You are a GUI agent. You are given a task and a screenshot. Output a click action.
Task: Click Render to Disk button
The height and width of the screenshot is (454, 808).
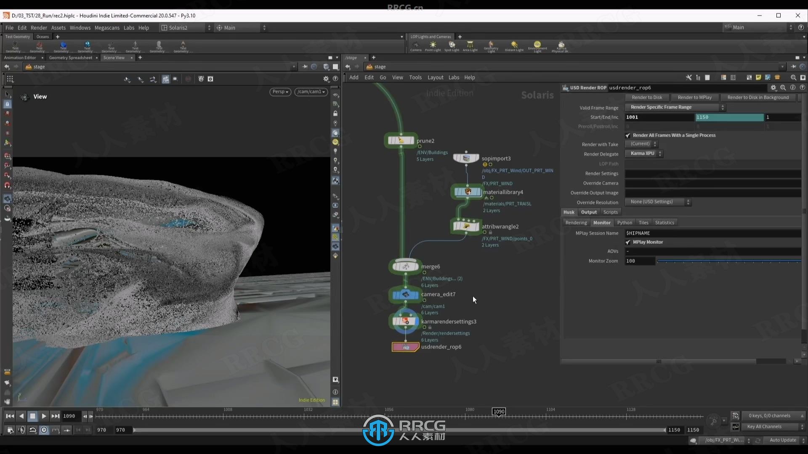pyautogui.click(x=647, y=98)
